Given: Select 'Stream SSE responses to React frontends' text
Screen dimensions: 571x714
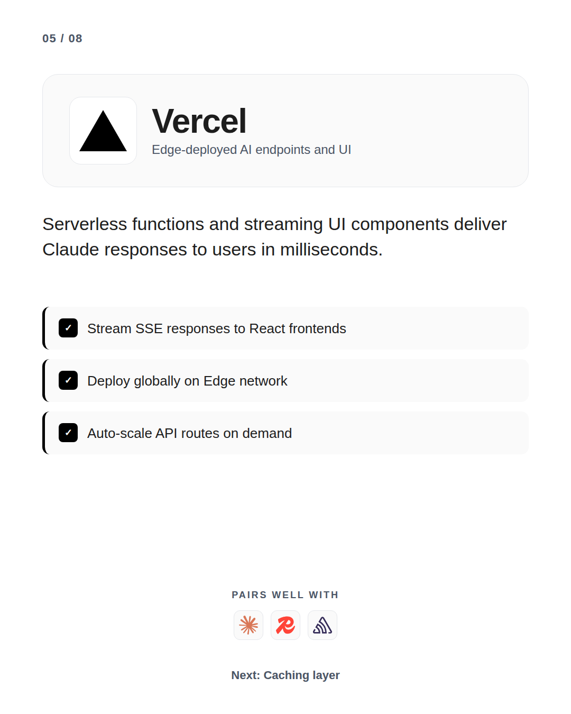Looking at the screenshot, I should (217, 328).
